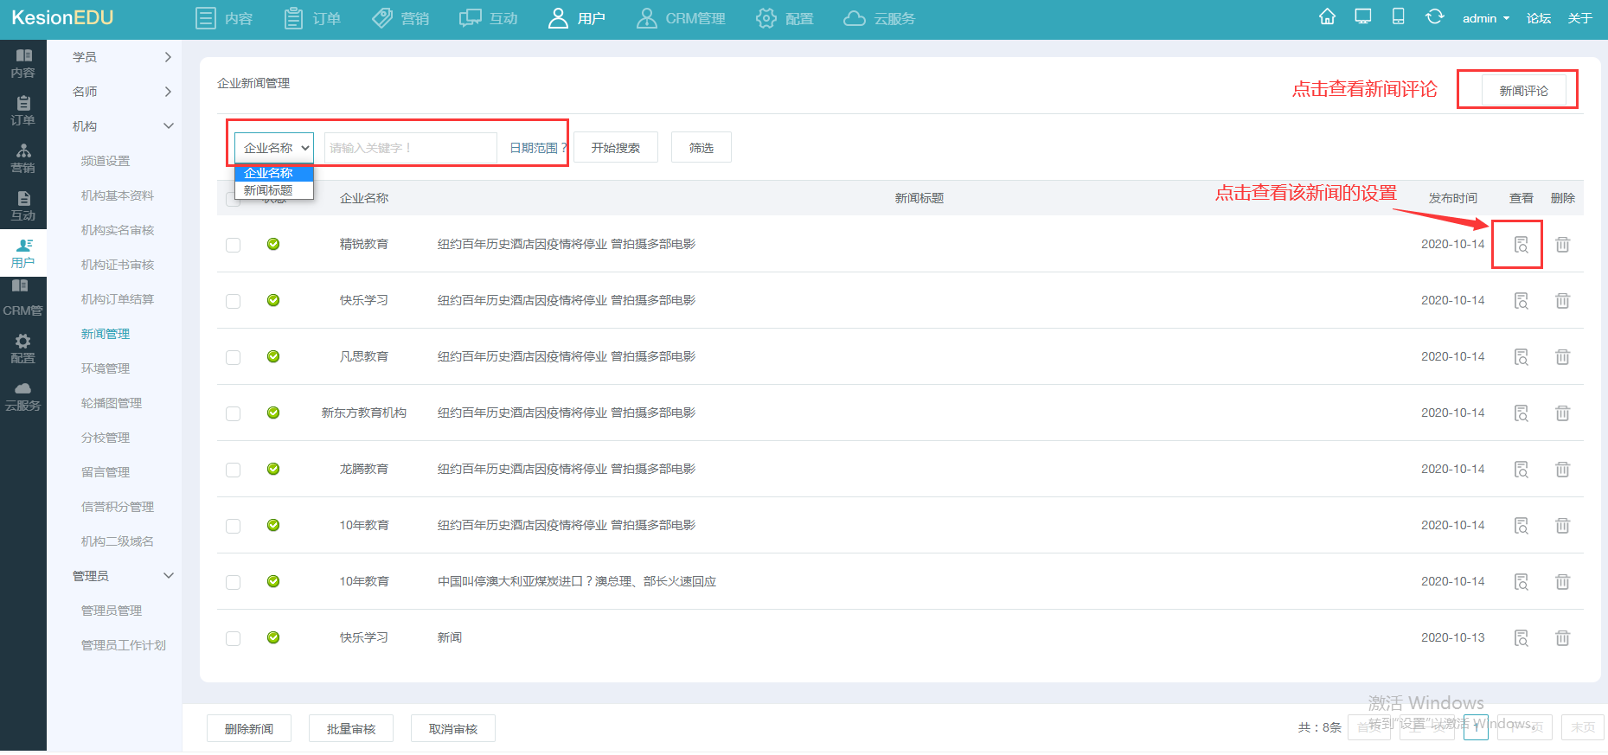Screen dimensions: 1608x755
Task: Choose 新闻标题 option in dropdown list
Action: [x=274, y=190]
